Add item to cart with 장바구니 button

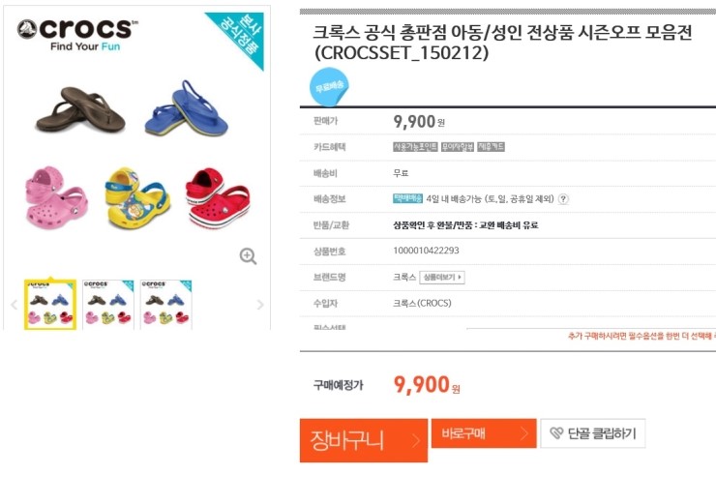pos(363,440)
